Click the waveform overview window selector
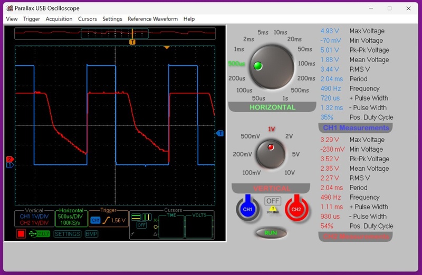Screen dimensions: 422x275 114,34
